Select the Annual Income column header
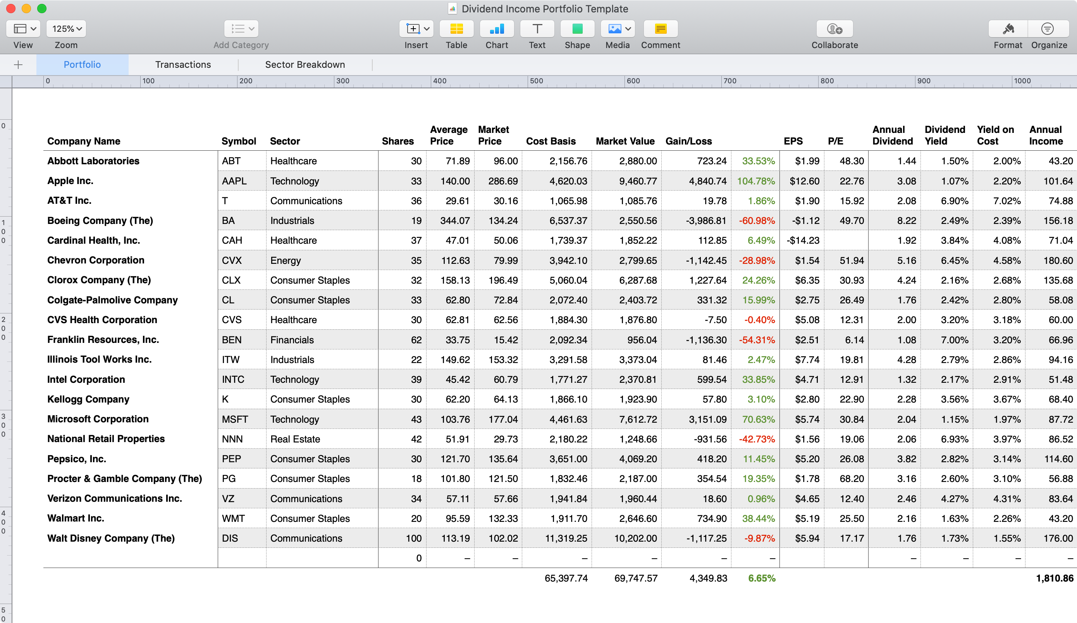 pyautogui.click(x=1046, y=135)
